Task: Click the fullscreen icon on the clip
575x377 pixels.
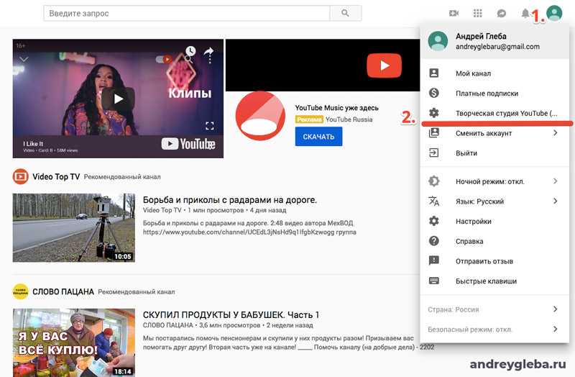Action: pyautogui.click(x=209, y=127)
